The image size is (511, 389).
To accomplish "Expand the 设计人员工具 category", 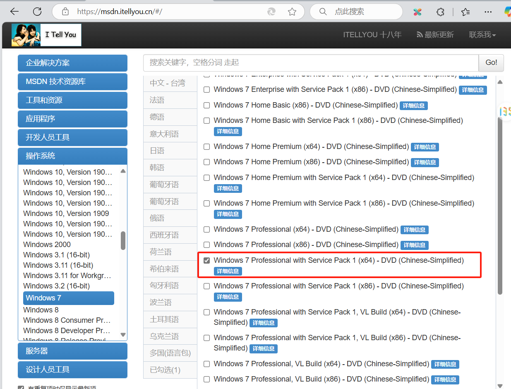I will (72, 370).
